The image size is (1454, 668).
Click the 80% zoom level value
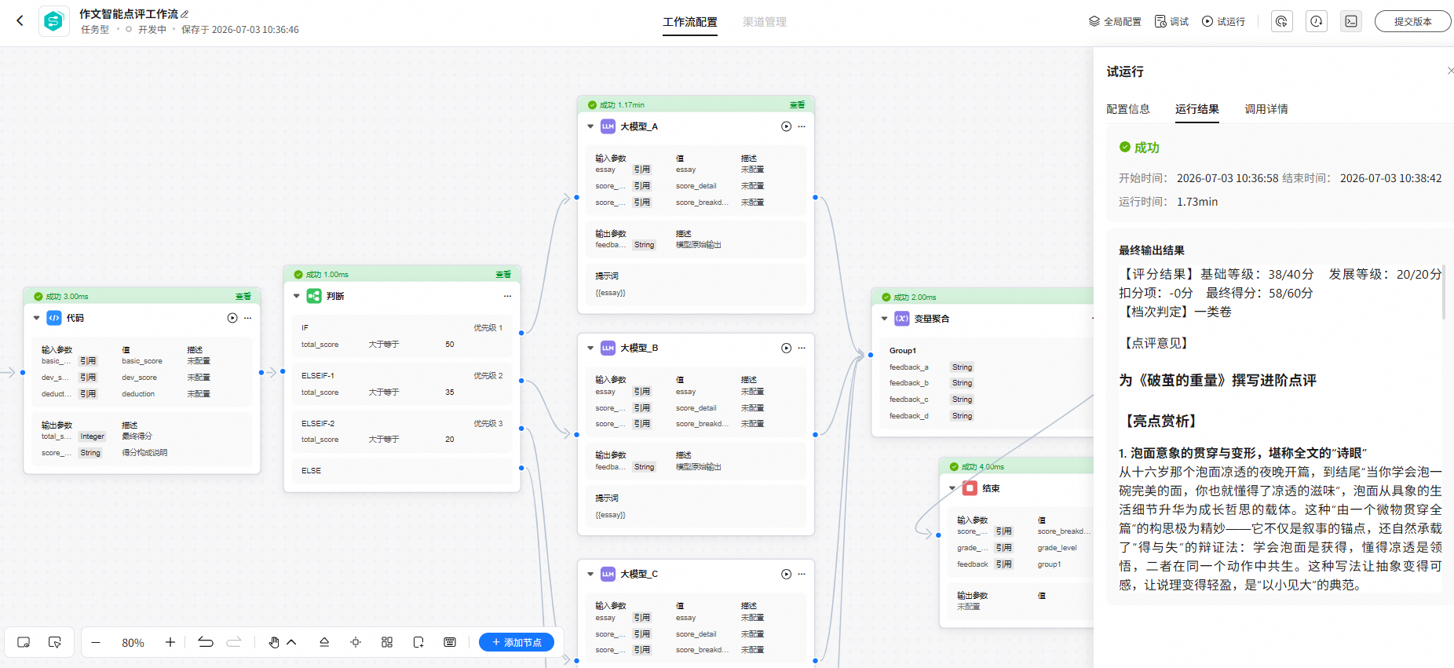coord(133,643)
